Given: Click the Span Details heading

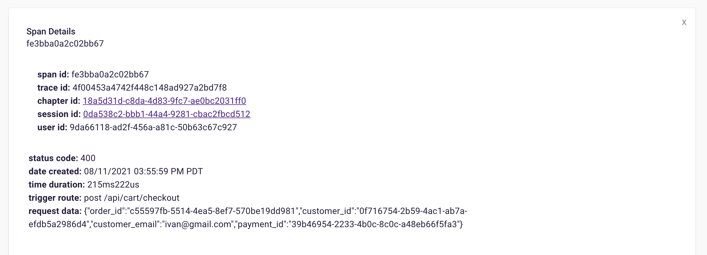Looking at the screenshot, I should [51, 31].
